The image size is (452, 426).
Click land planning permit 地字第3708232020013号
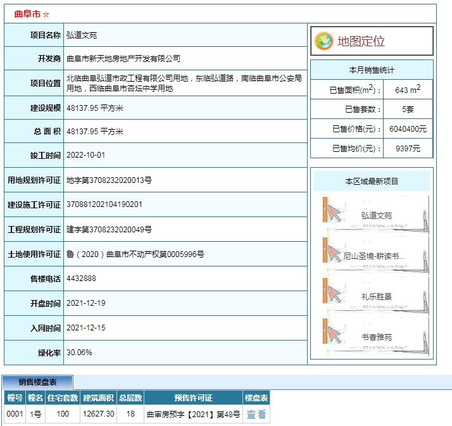tap(109, 180)
